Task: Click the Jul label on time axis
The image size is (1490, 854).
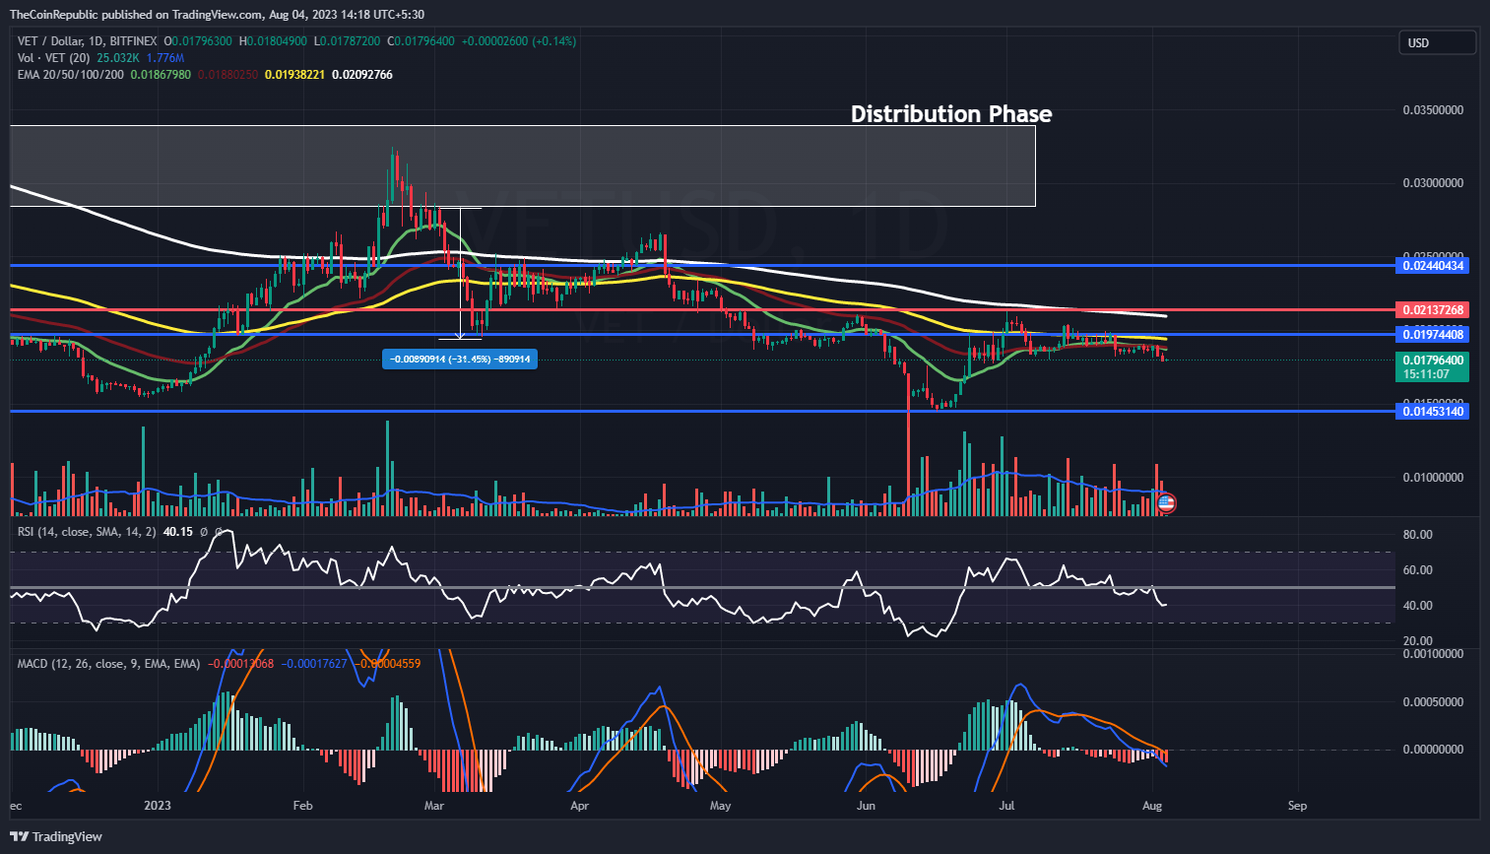Action: (1007, 806)
